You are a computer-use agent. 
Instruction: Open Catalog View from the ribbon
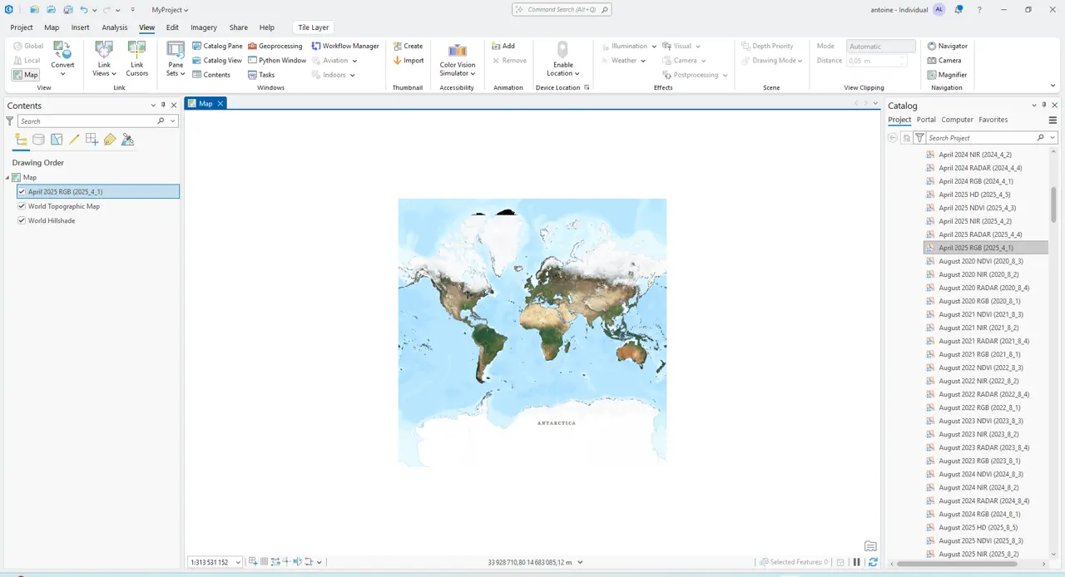[222, 60]
